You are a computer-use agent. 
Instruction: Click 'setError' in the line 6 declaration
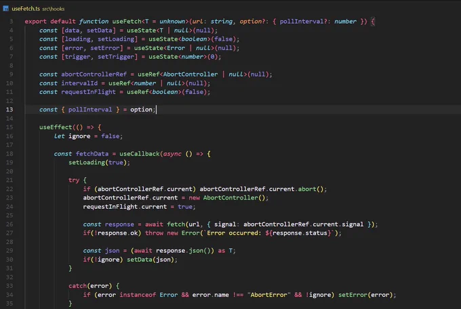click(105, 48)
